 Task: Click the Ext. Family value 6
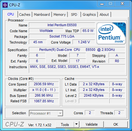[x=37, y=61]
